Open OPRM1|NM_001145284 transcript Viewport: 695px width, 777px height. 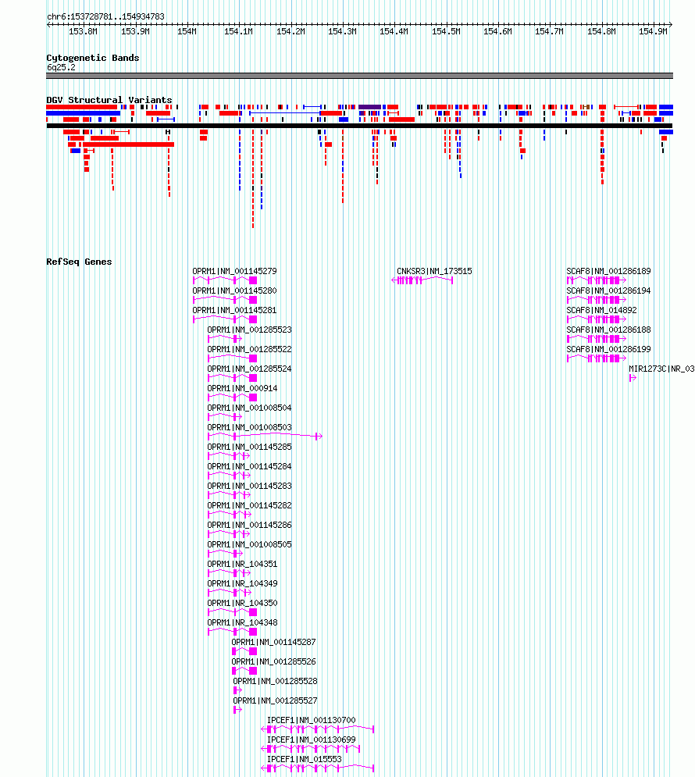pos(249,466)
